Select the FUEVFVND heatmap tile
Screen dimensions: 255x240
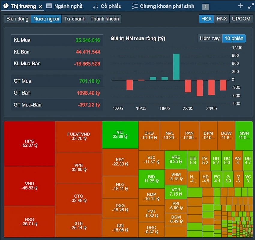[x=79, y=136]
